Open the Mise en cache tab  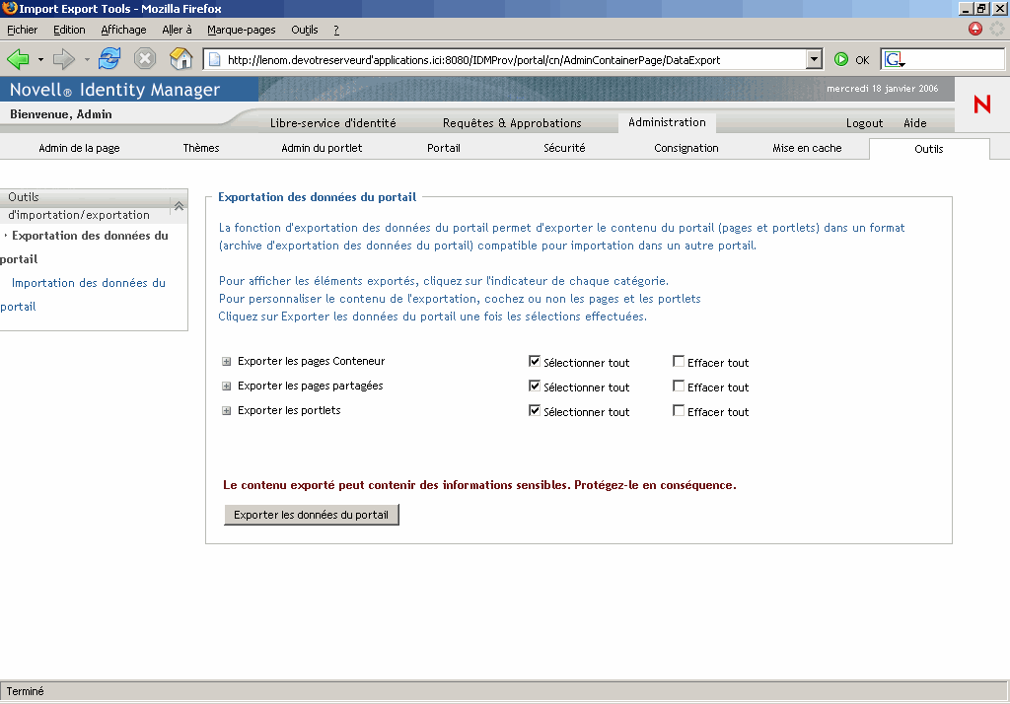[x=807, y=148]
